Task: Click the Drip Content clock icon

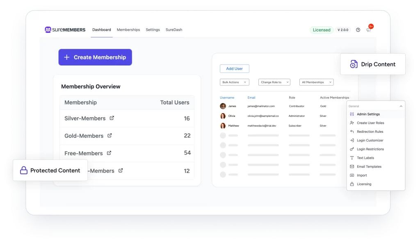Action: point(354,64)
